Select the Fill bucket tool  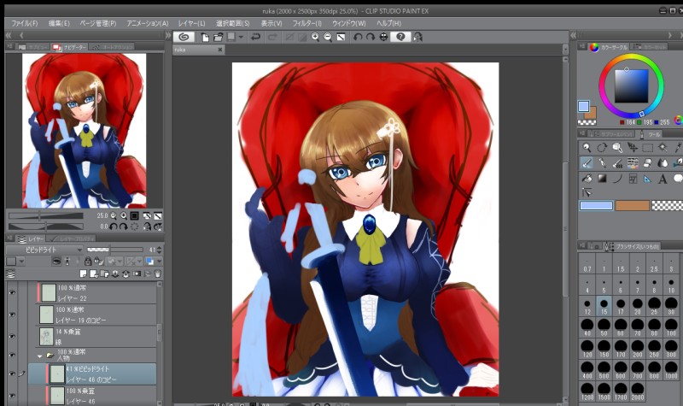587,179
